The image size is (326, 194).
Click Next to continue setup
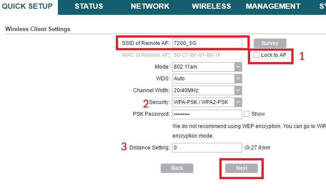click(x=241, y=168)
